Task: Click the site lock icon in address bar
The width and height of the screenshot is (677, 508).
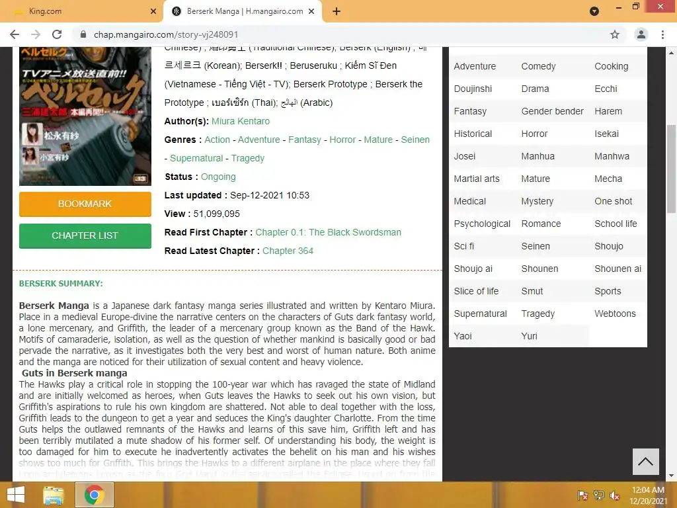Action: (x=84, y=34)
